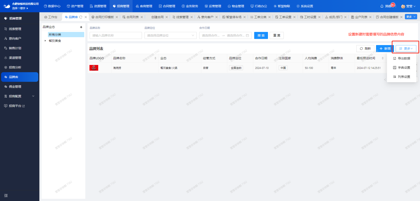
Task: Open 意向客户 in the sidebar
Action: click(x=20, y=38)
